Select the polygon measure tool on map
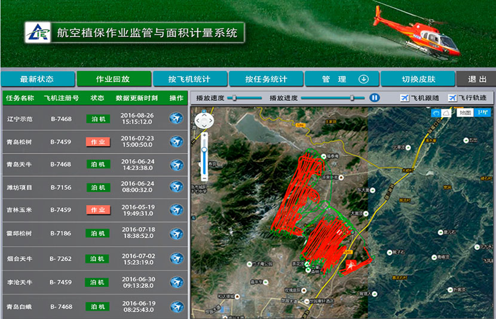 point(446,112)
